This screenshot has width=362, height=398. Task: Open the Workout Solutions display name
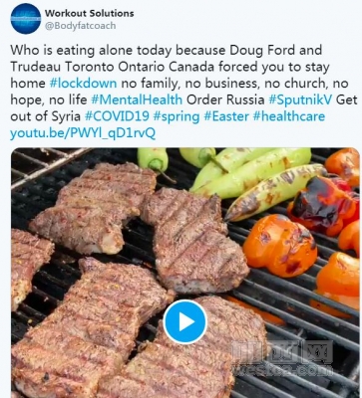coord(89,13)
